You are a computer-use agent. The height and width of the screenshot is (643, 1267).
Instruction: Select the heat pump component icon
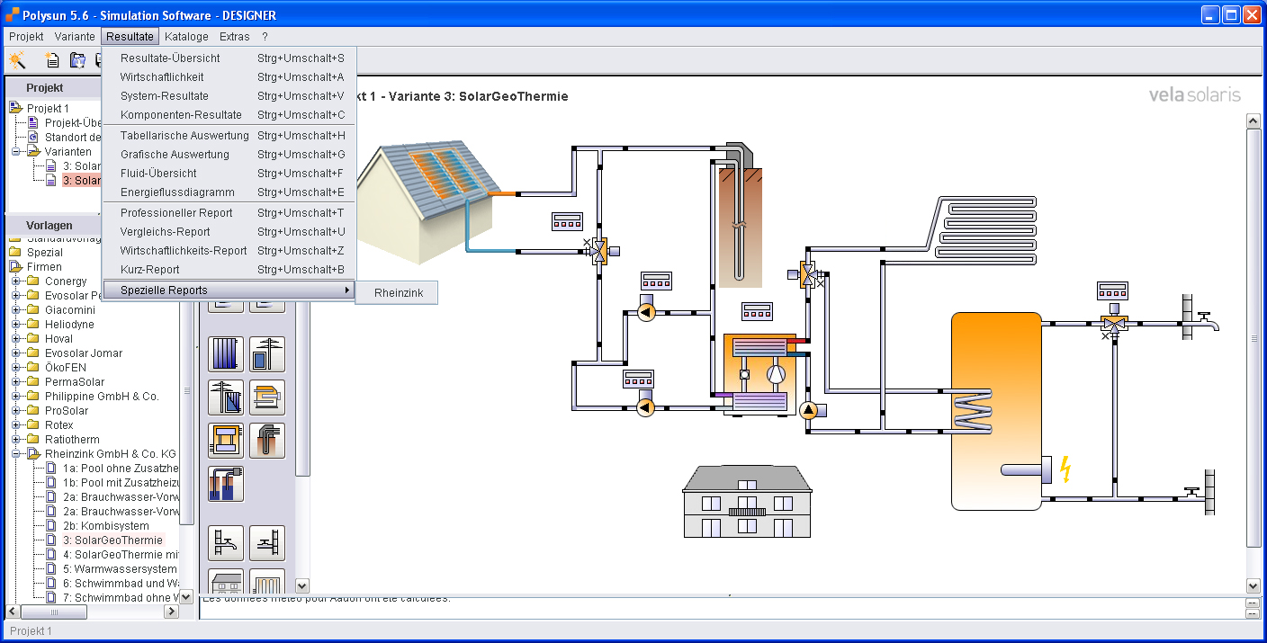point(226,440)
